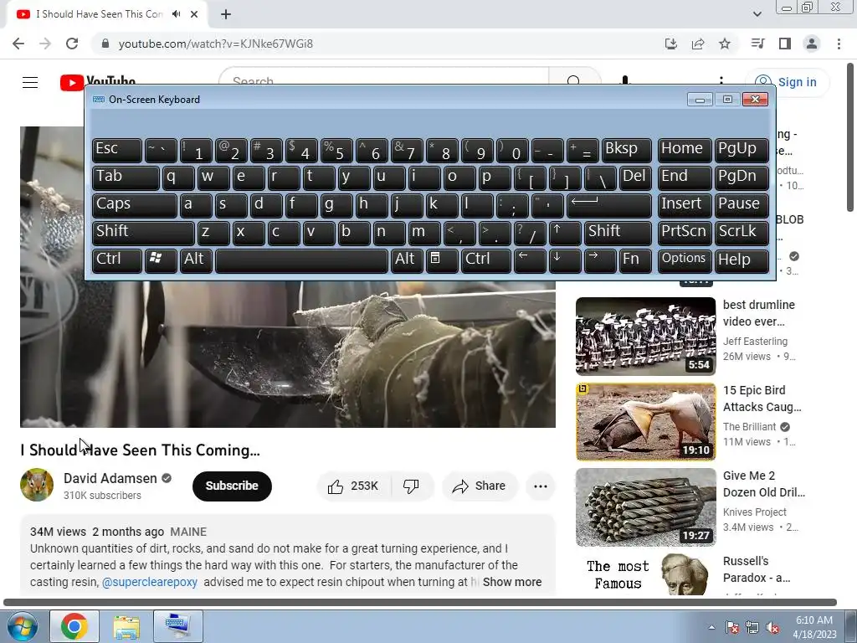
Task: Open the Chrome three-dot menu
Action: coord(839,44)
